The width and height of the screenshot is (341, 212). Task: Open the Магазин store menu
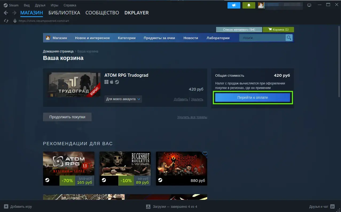click(60, 38)
